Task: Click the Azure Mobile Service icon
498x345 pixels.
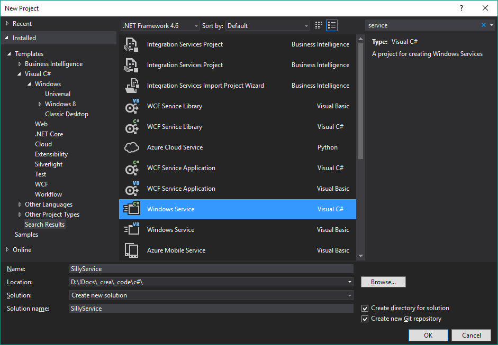Action: click(x=131, y=250)
